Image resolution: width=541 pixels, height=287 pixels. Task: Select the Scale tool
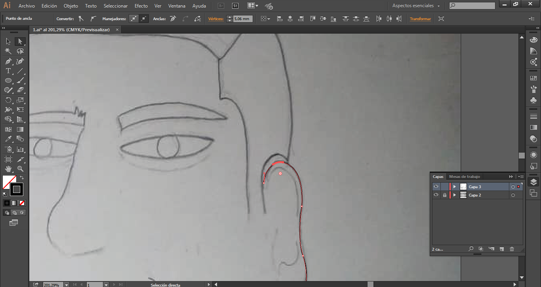(20, 100)
